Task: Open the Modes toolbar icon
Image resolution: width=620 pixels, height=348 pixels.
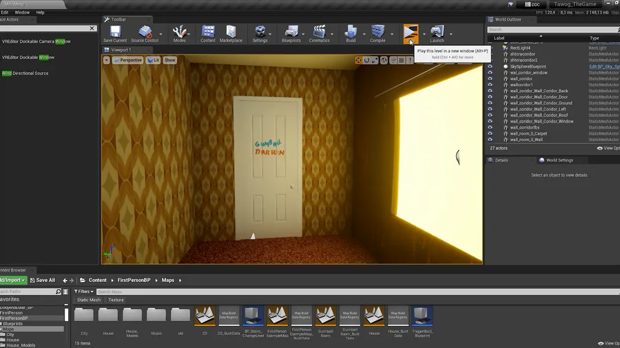Action: (x=180, y=34)
